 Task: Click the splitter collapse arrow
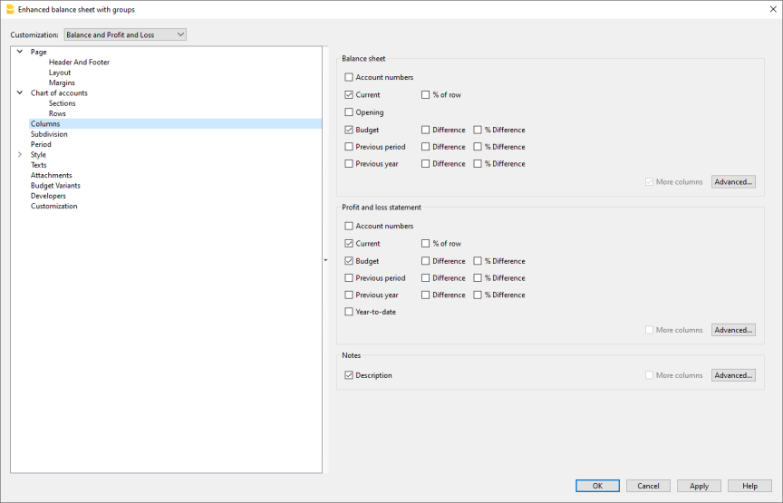click(325, 260)
